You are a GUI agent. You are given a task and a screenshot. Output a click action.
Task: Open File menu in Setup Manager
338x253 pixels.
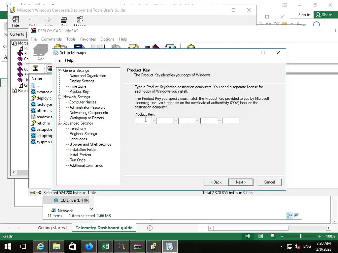(x=57, y=60)
